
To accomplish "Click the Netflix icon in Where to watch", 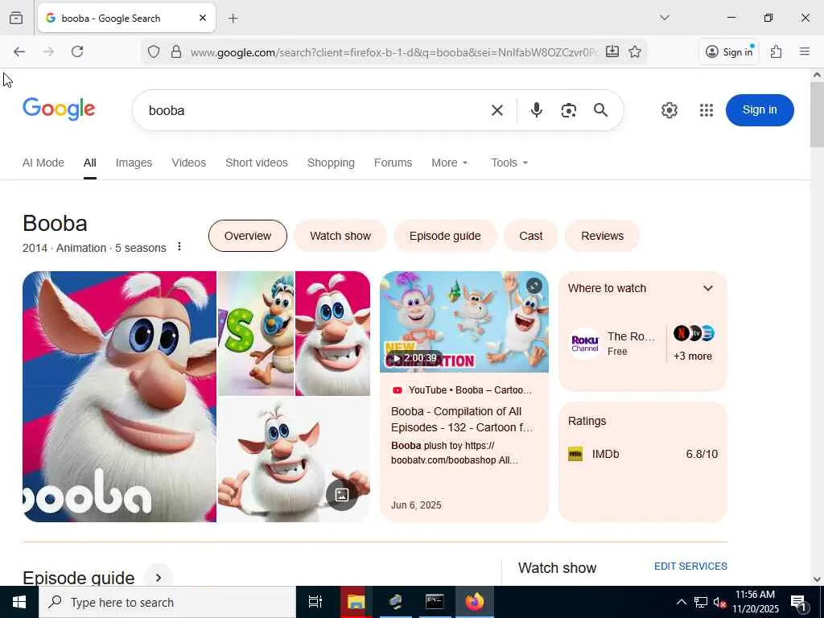I will 681,333.
